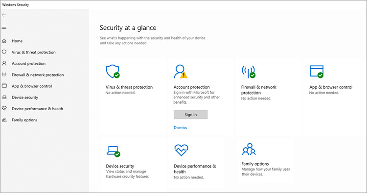This screenshot has height=193, width=367.
Task: Click the window icon beside App & browser control in sidebar
Action: pos(4,86)
